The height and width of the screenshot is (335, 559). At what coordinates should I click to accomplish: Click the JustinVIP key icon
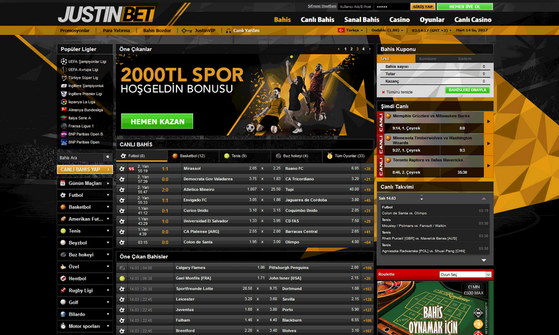(x=187, y=31)
